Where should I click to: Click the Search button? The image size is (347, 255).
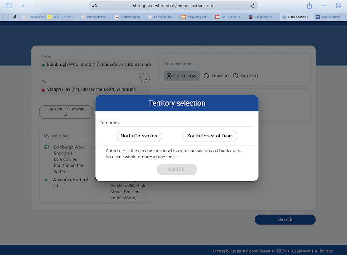coord(285,219)
